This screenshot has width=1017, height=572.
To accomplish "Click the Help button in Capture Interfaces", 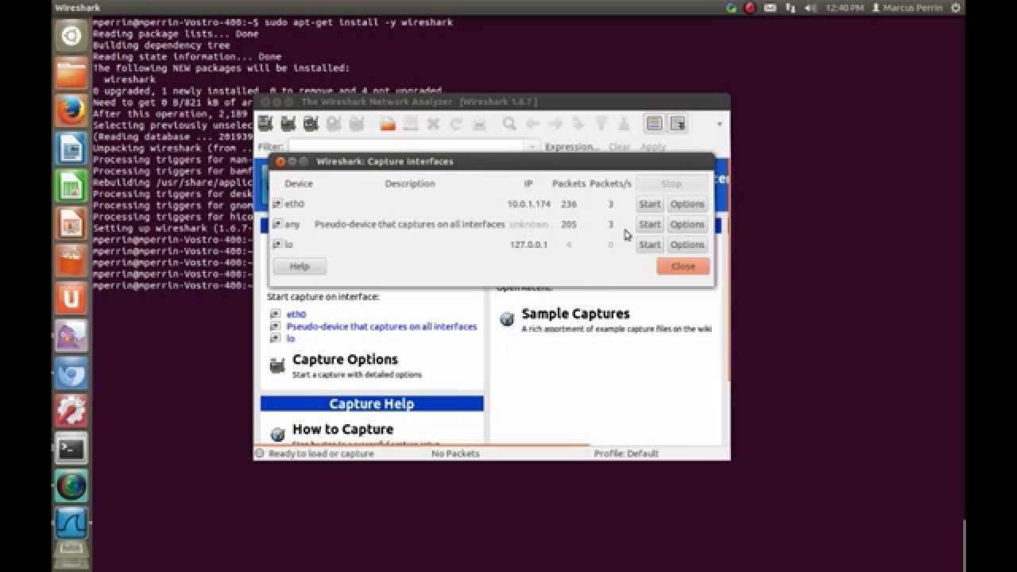I will [300, 266].
